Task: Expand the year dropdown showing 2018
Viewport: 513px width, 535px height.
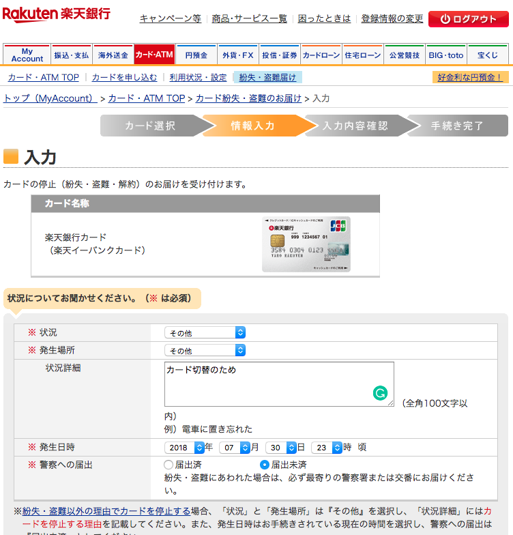Action: pos(184,448)
